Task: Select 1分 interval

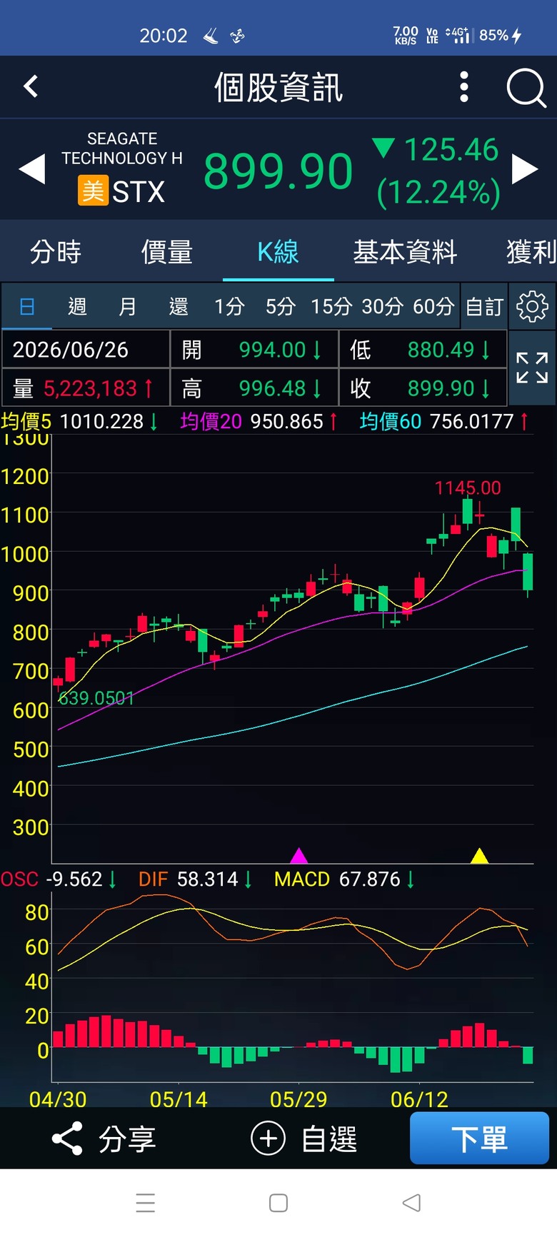Action: (x=229, y=307)
